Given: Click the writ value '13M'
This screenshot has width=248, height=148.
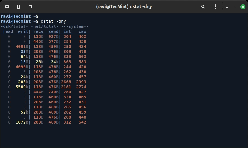Looking at the screenshot, I should pos(25,62).
